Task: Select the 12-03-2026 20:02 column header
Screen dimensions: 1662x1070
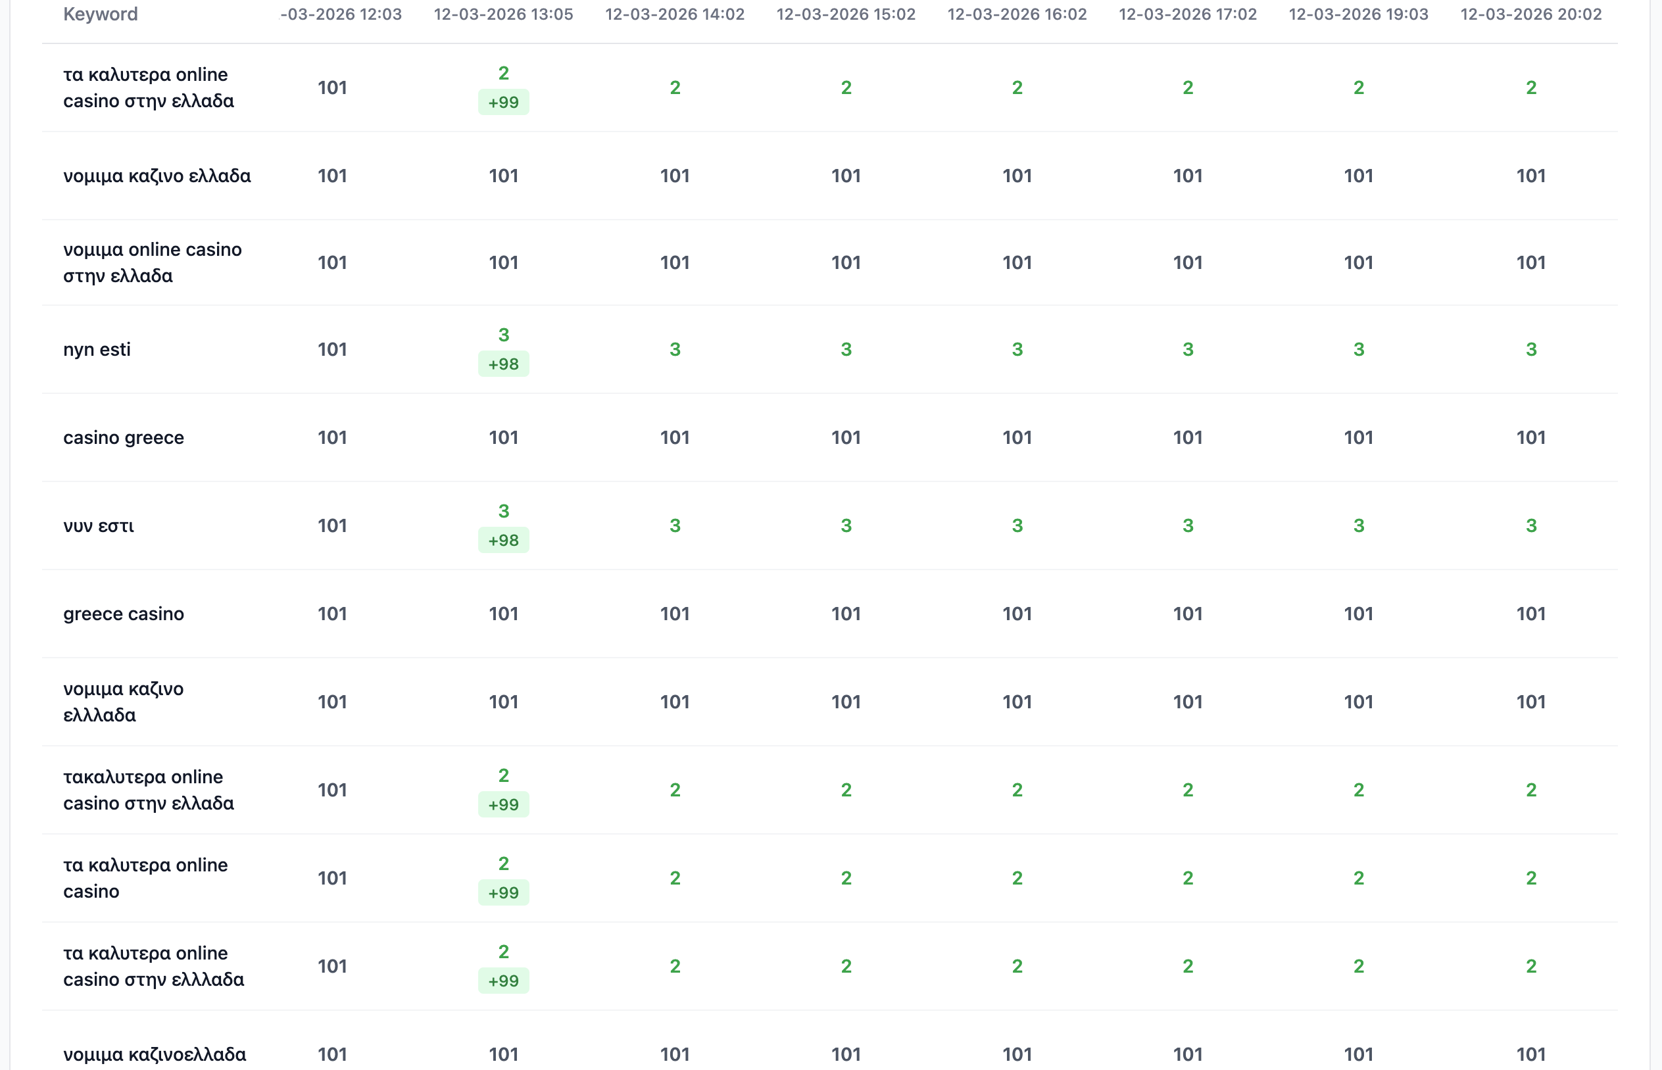Action: [1531, 14]
